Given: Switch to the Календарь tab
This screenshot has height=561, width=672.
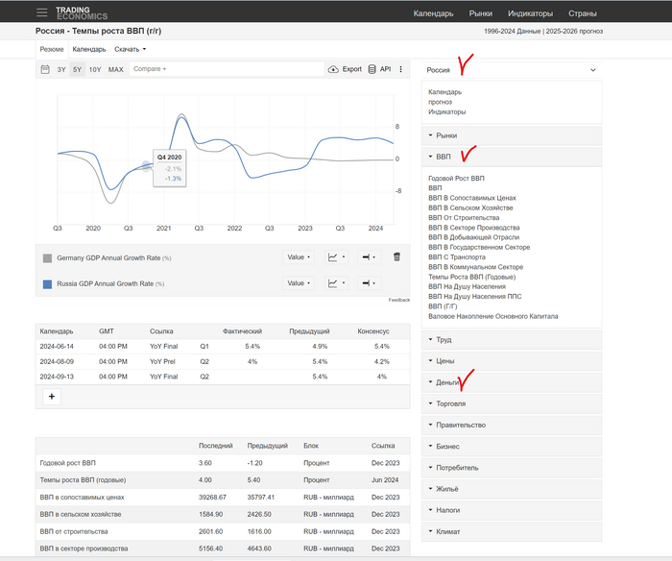Looking at the screenshot, I should click(89, 49).
